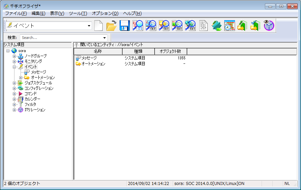Expand the ITリレーション tree node
Image resolution: width=301 pixels, height=190 pixels.
click(14, 110)
